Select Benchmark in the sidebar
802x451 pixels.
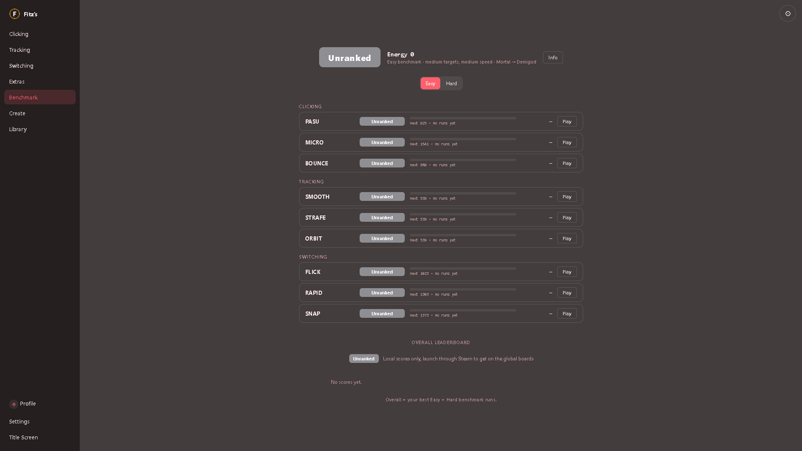click(40, 97)
